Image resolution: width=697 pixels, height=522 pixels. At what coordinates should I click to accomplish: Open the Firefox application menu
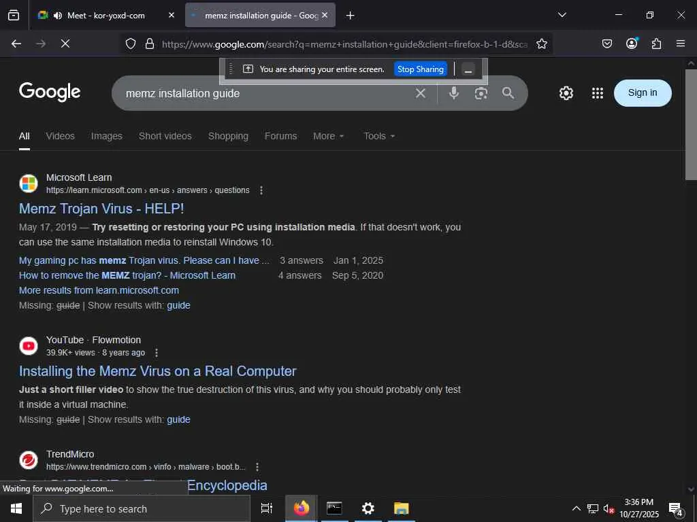tap(681, 43)
